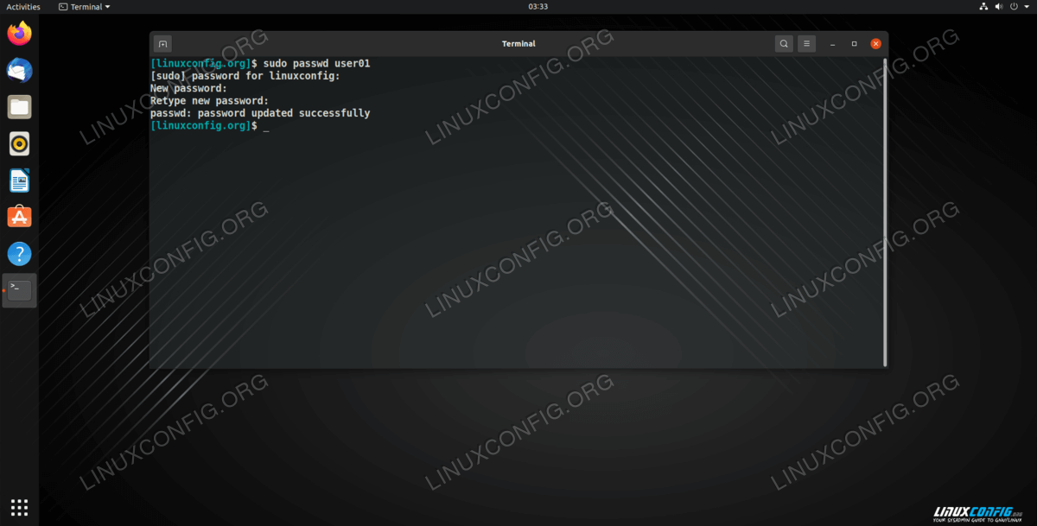Open the Help icon in the dock

coord(19,254)
